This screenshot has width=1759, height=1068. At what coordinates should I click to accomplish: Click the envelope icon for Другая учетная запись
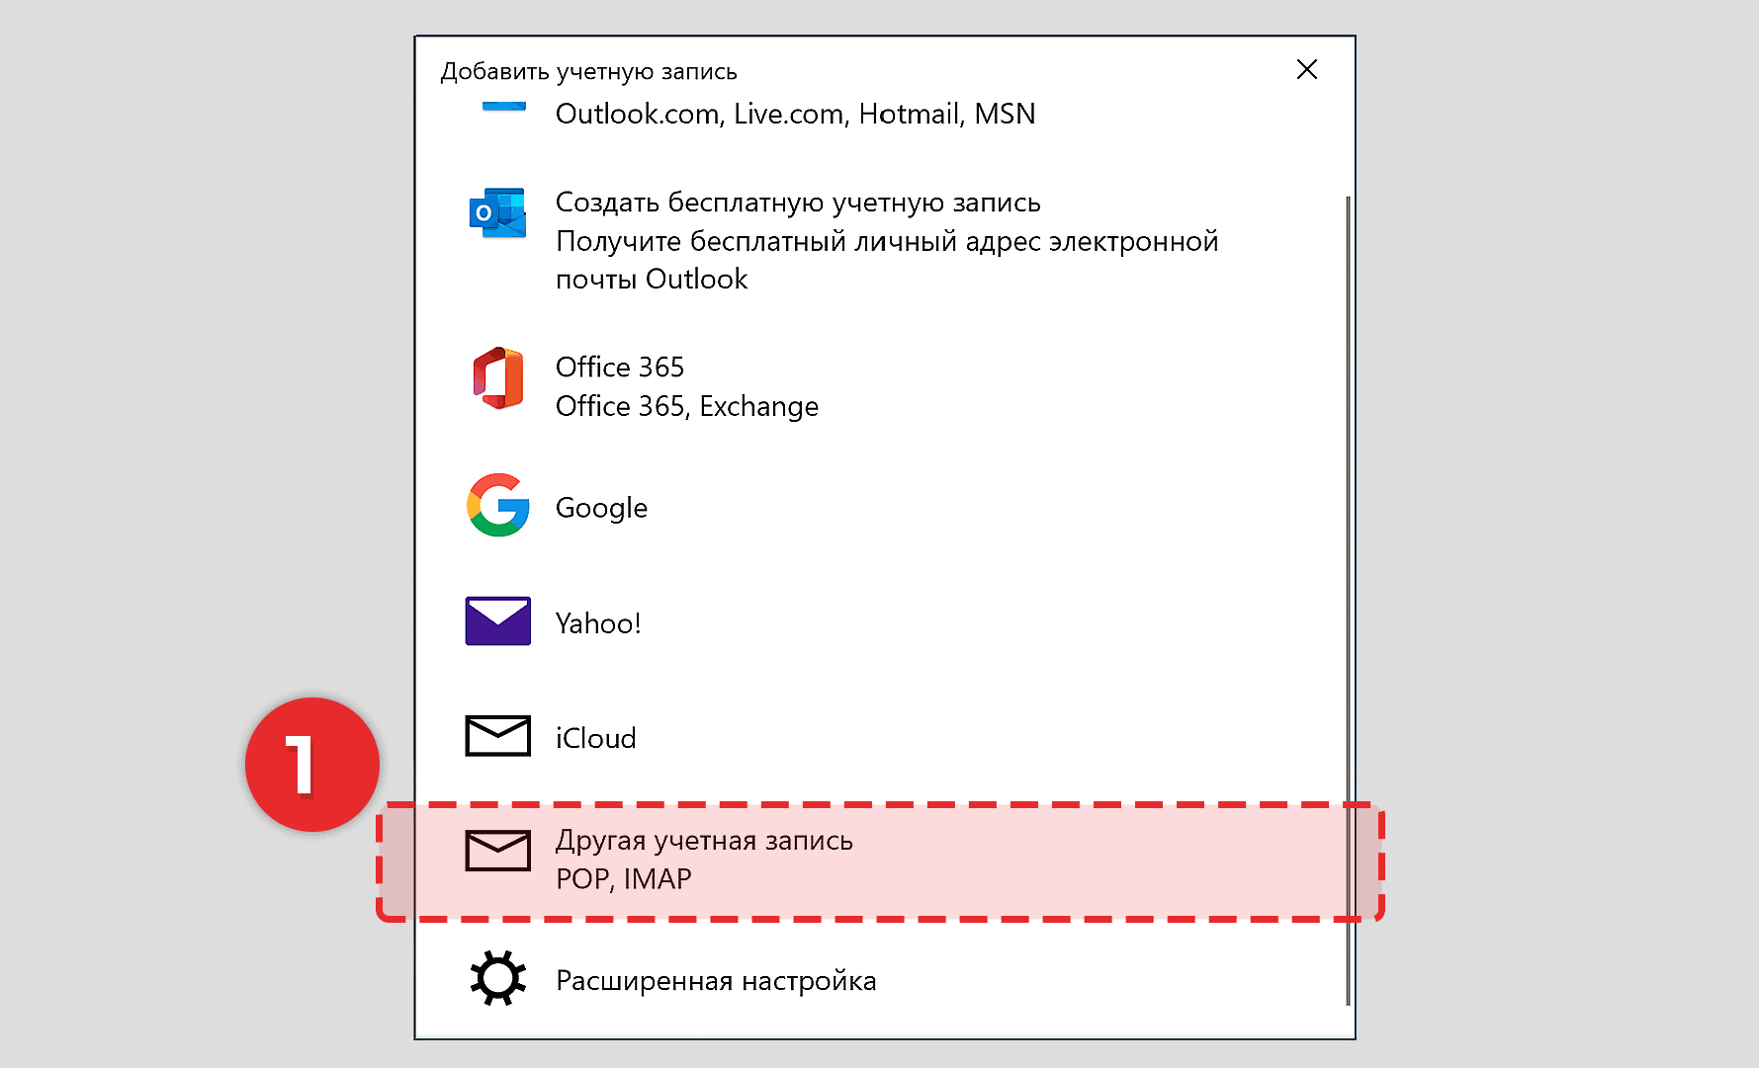click(x=497, y=851)
